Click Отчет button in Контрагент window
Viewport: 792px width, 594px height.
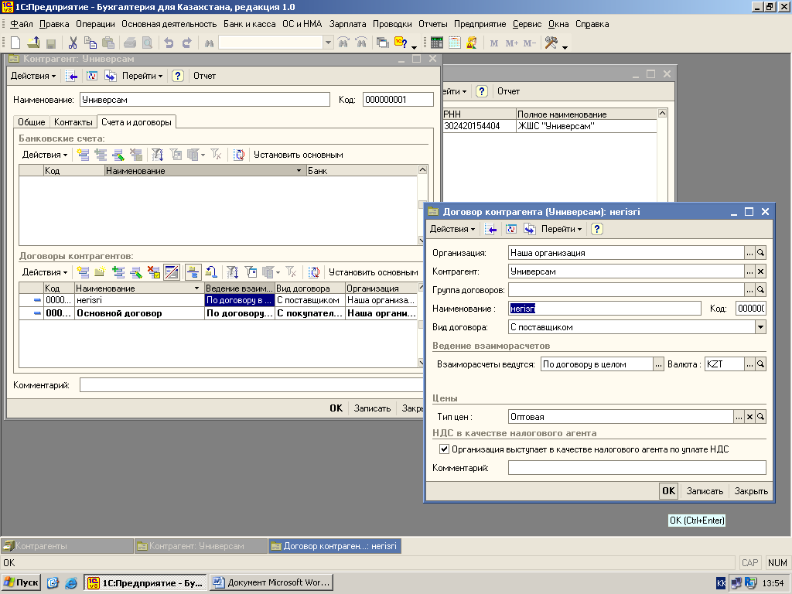point(204,76)
